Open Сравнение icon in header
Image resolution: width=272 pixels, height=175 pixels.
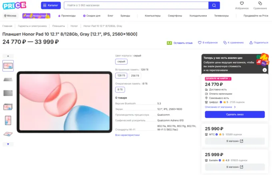point(260,3)
